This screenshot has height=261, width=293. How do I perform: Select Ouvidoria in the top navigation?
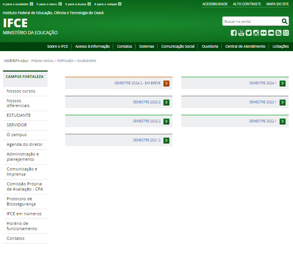tap(210, 47)
